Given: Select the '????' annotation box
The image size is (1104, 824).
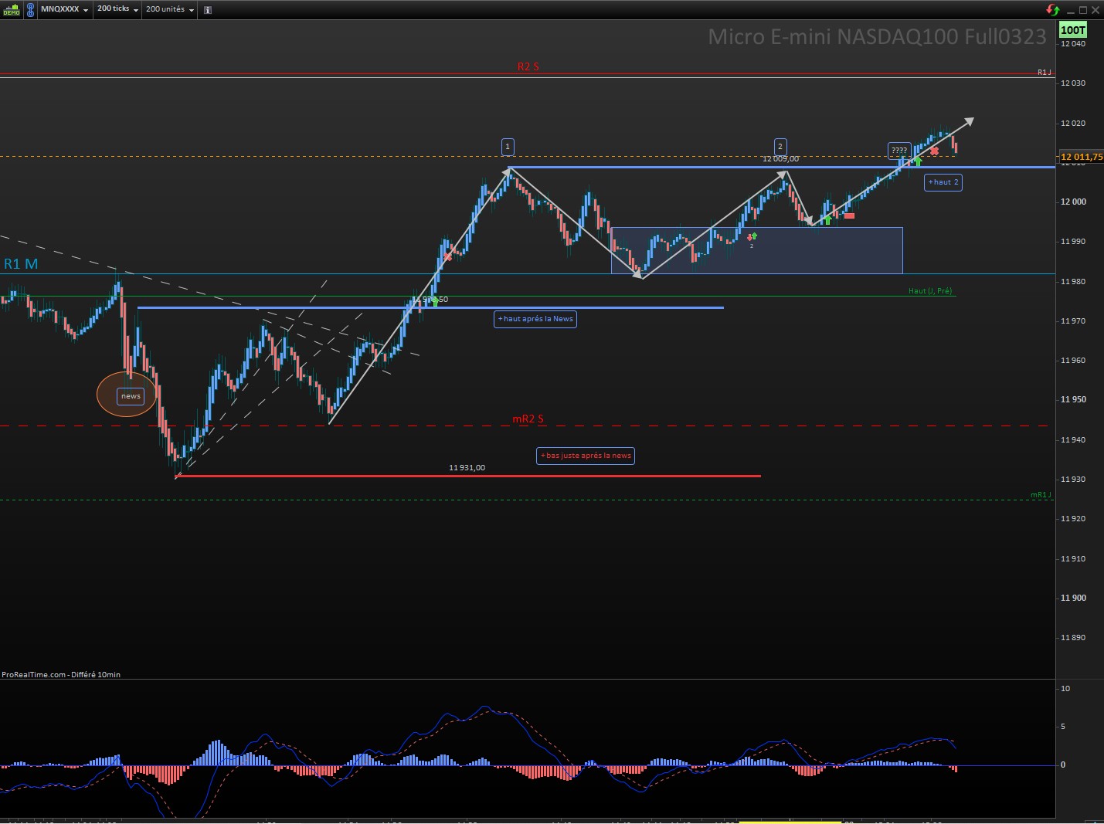Looking at the screenshot, I should pos(899,150).
